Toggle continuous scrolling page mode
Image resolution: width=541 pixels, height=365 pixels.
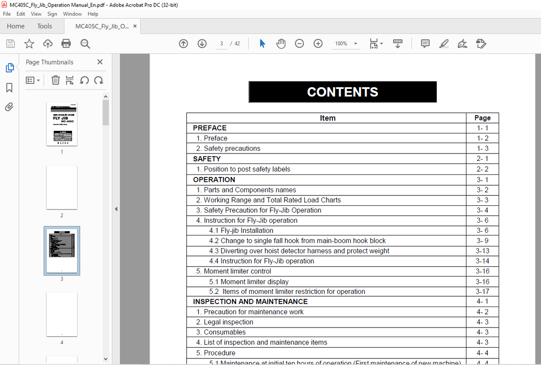[x=397, y=44]
